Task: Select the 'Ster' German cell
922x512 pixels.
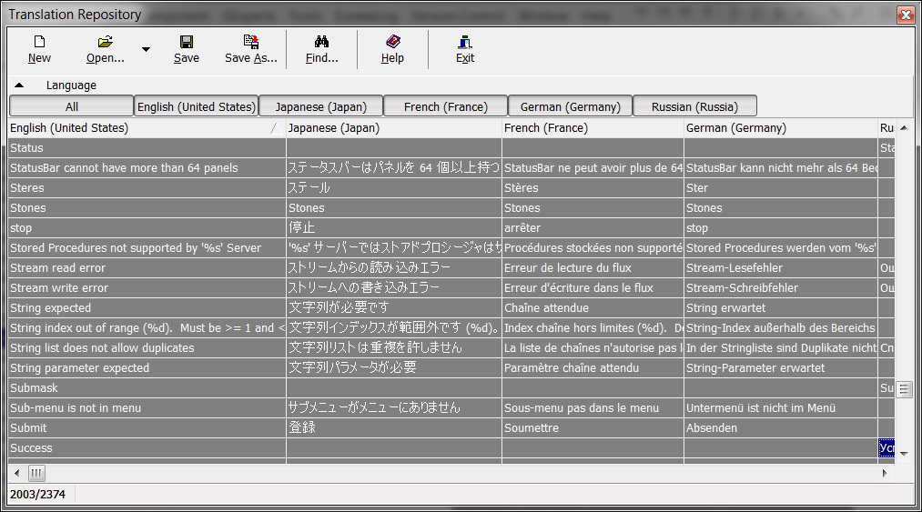Action: 781,188
